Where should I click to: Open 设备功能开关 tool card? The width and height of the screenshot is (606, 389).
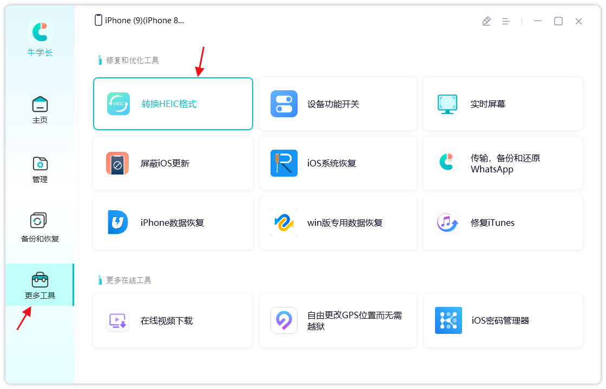pyautogui.click(x=338, y=104)
